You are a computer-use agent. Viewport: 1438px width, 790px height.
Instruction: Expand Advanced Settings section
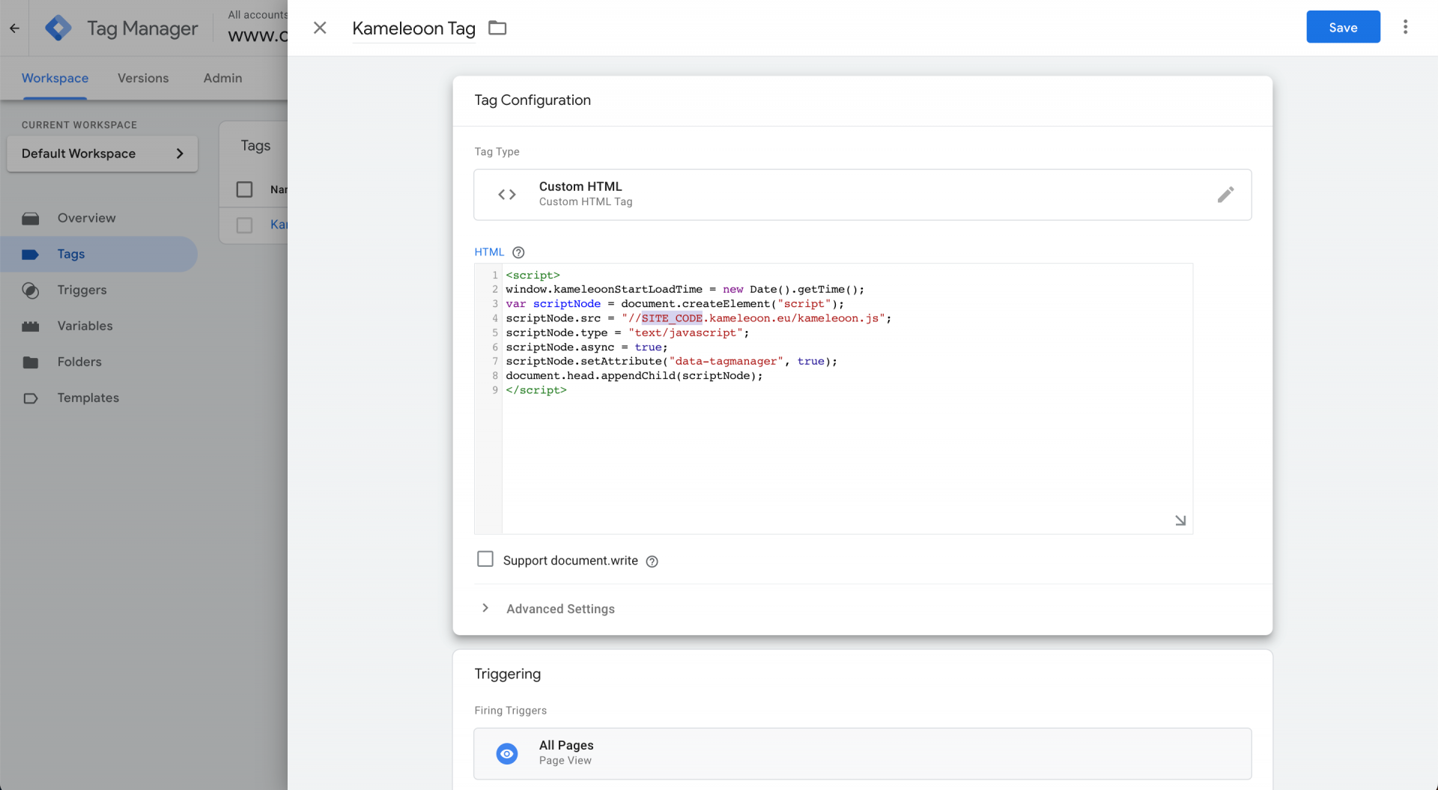560,609
